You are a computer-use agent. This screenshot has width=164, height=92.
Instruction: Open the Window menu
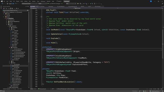pyautogui.click(x=48, y=1)
